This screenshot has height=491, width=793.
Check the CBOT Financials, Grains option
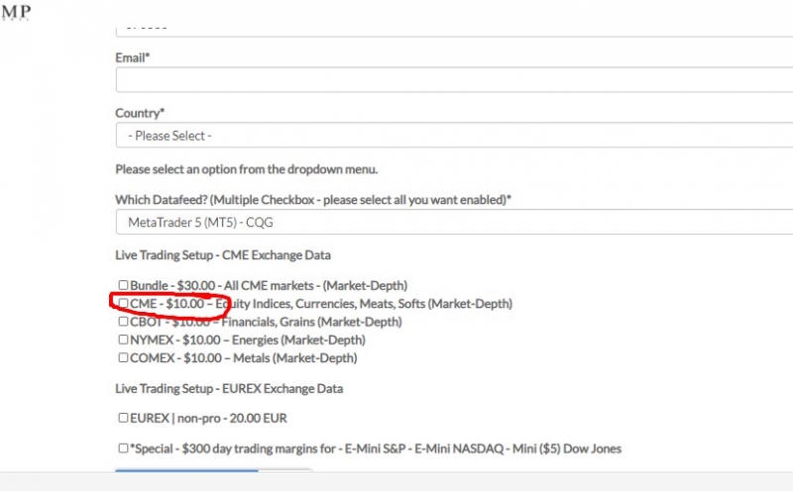123,322
